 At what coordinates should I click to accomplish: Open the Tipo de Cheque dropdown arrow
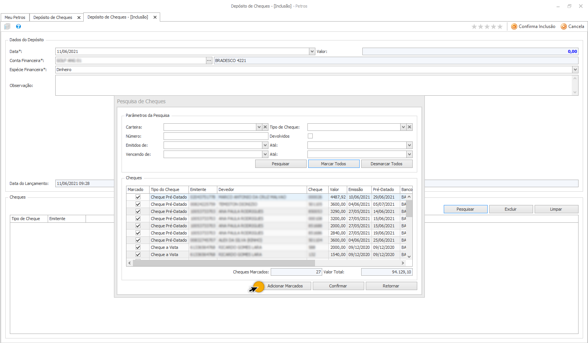pyautogui.click(x=403, y=127)
